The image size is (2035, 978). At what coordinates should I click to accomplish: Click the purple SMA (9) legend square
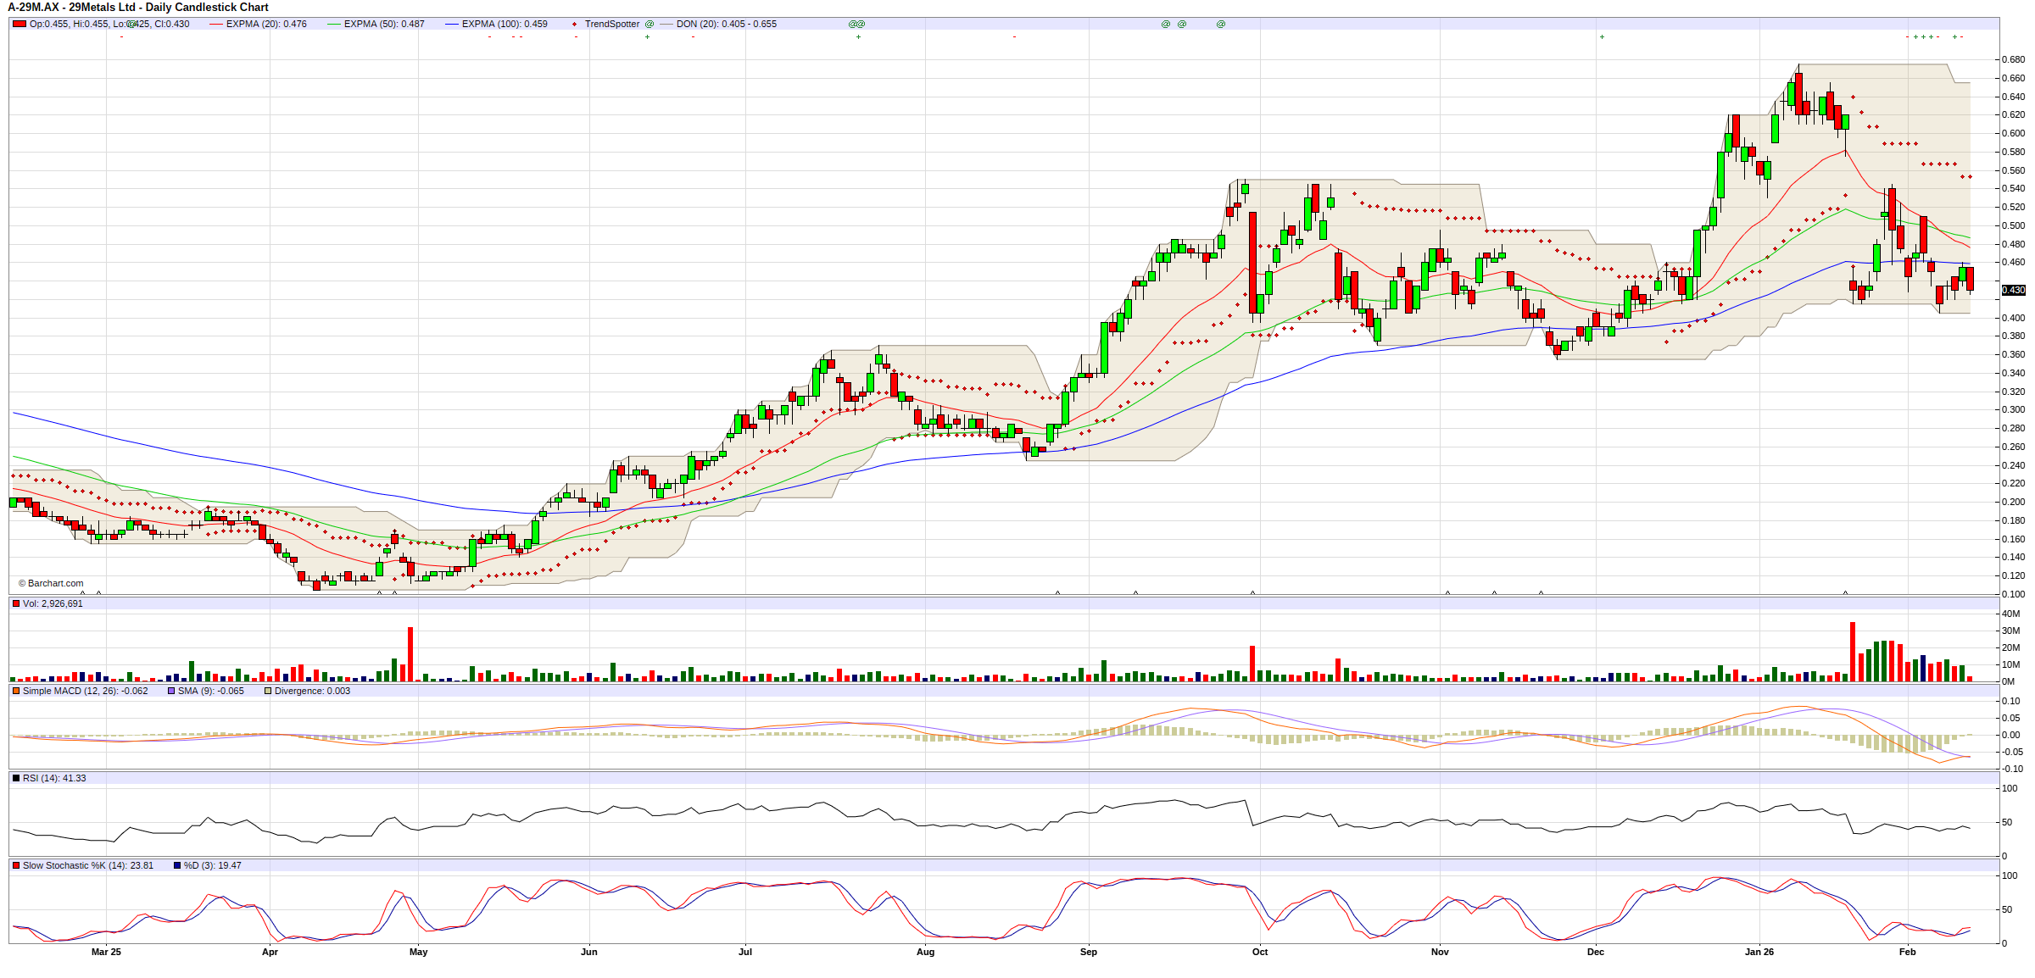coord(171,691)
